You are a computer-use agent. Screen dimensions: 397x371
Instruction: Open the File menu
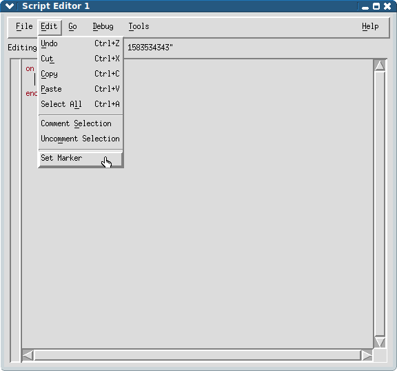click(24, 27)
